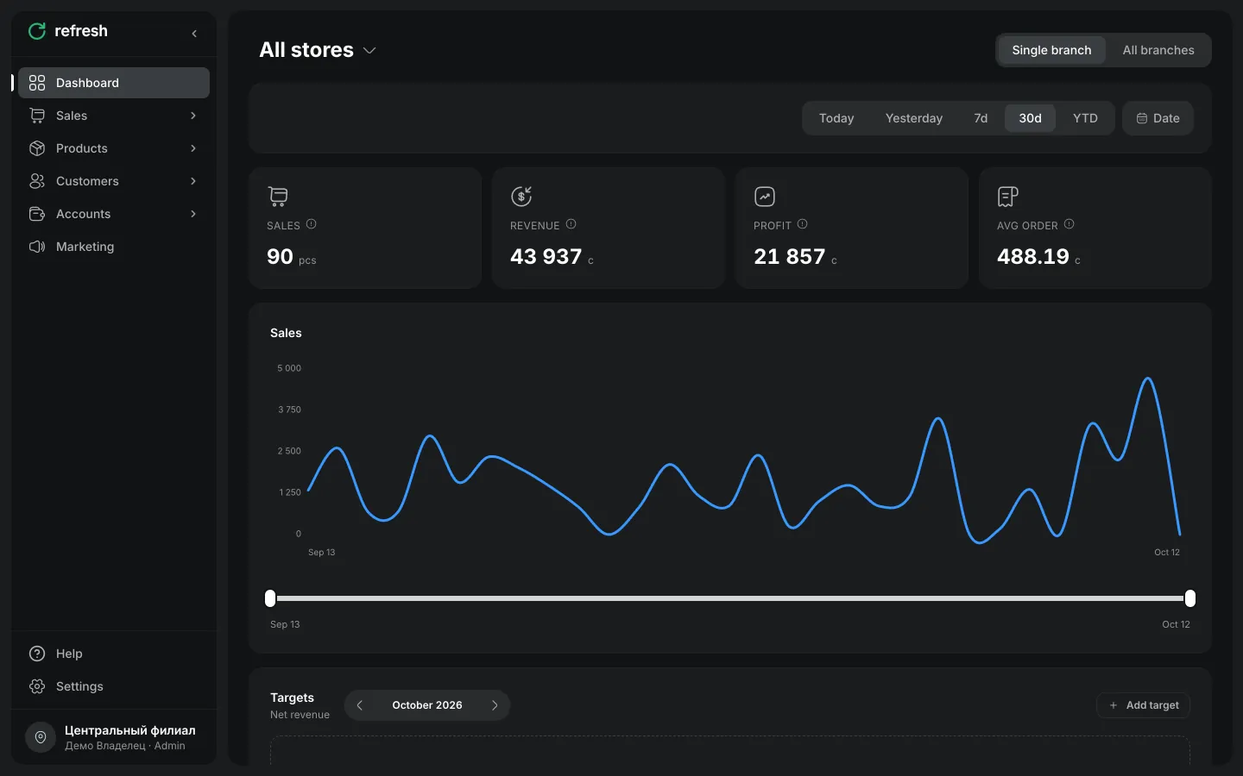Click the Accounts wallet icon

37,214
